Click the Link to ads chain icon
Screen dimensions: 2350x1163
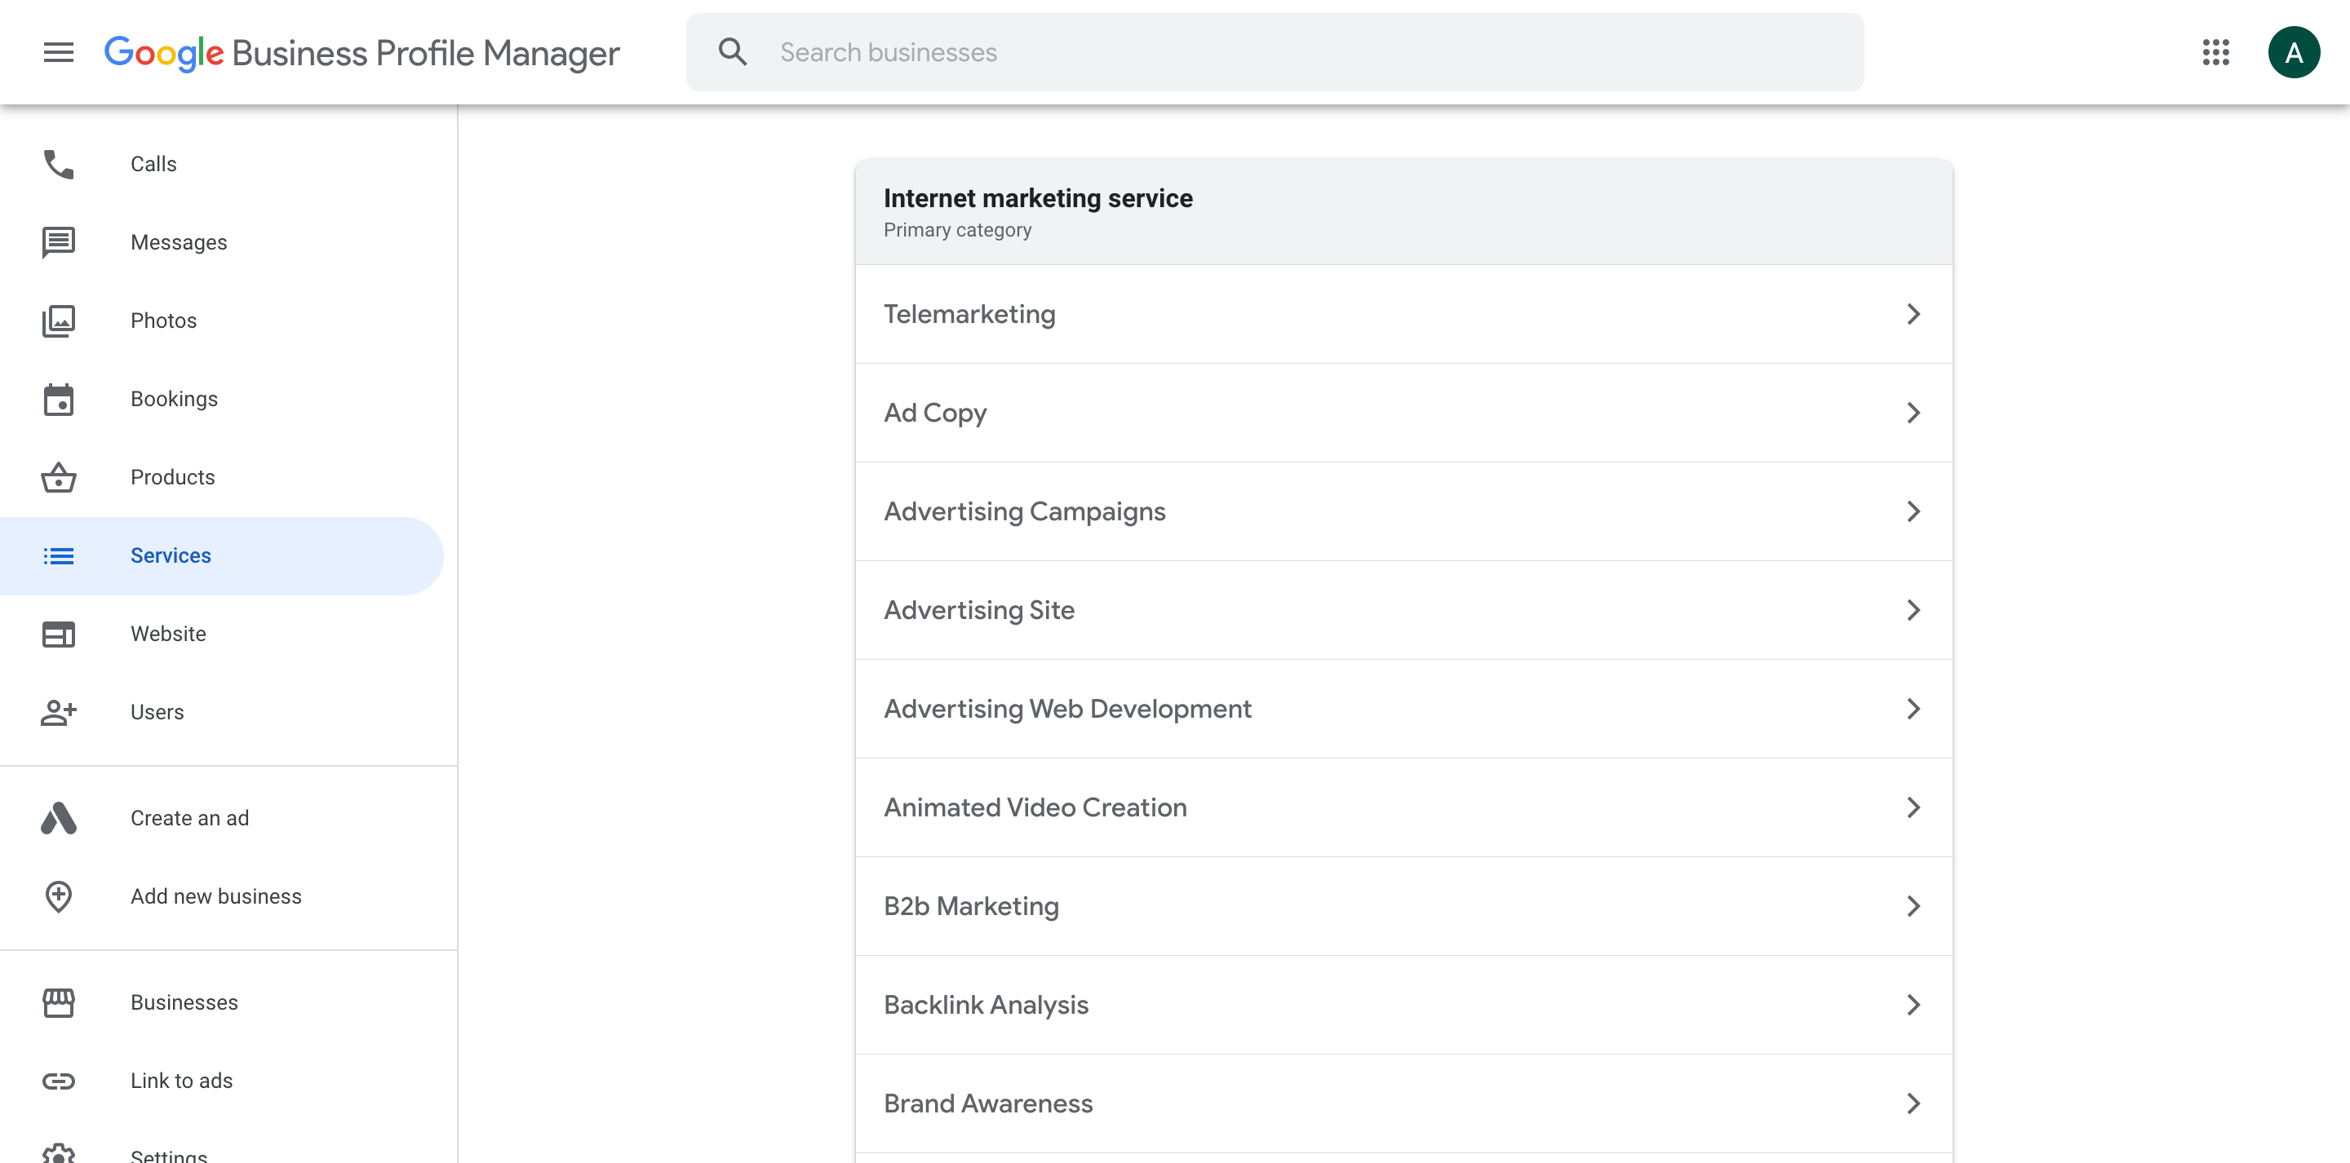pyautogui.click(x=59, y=1081)
